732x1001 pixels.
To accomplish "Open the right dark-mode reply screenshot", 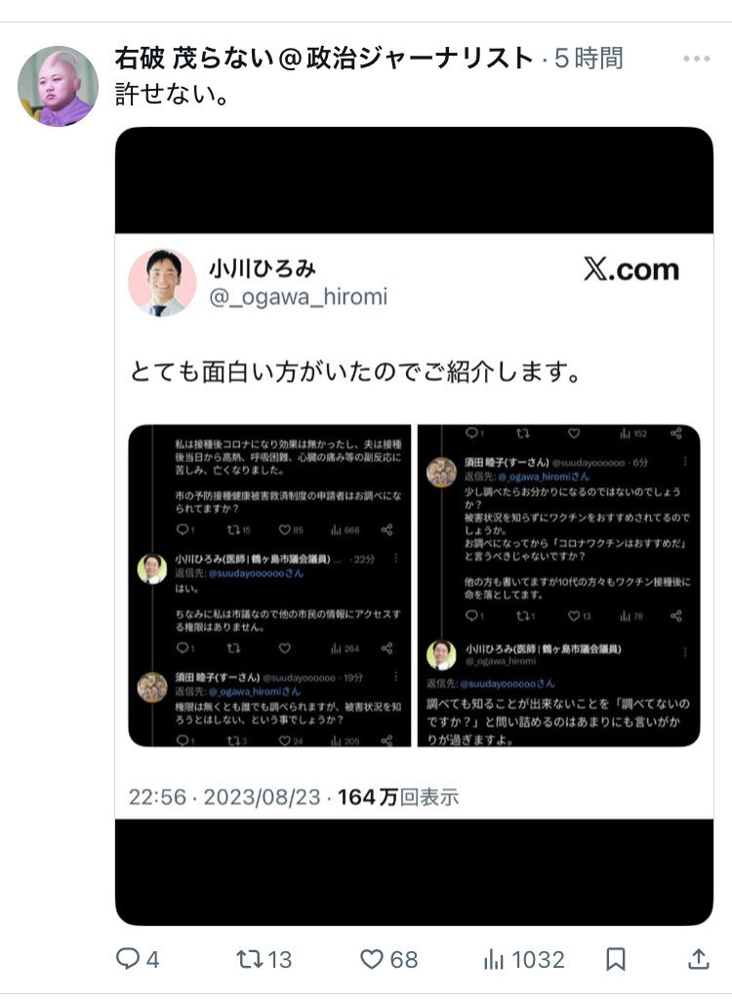I will click(559, 585).
